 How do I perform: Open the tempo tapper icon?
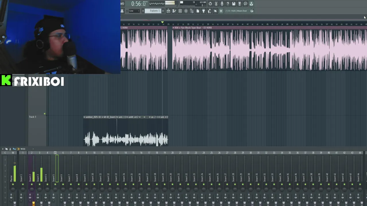point(209,11)
